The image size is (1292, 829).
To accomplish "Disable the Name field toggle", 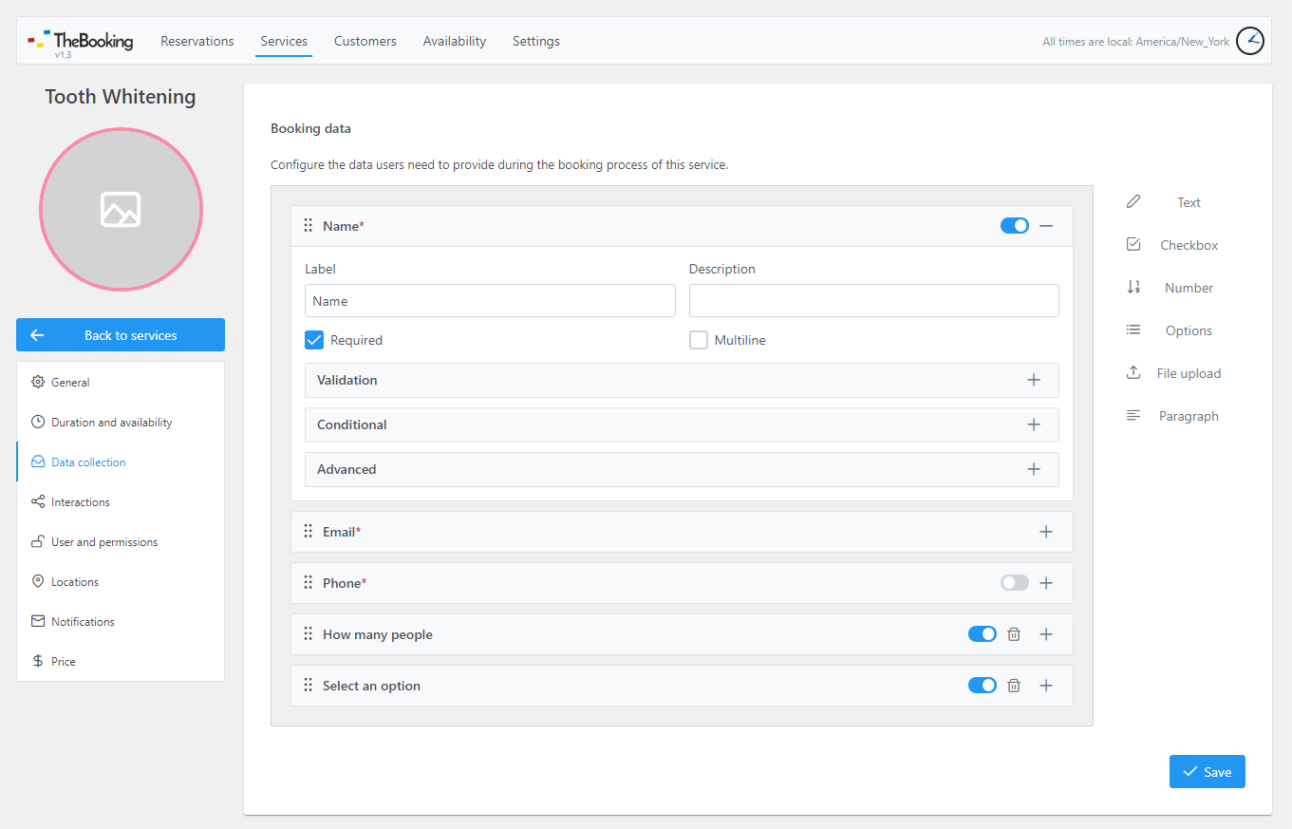I will tap(1014, 226).
